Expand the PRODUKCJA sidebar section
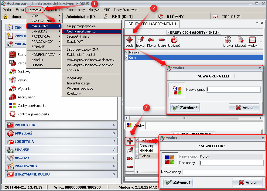Viewport: 267px width, 191px height. [61, 125]
